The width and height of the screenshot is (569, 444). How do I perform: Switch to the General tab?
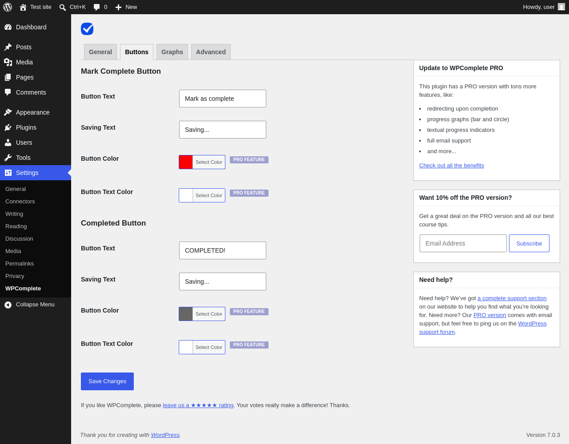coord(100,52)
